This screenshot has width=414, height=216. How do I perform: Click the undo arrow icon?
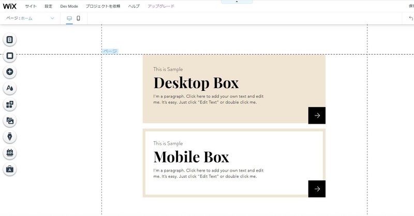pos(410,18)
